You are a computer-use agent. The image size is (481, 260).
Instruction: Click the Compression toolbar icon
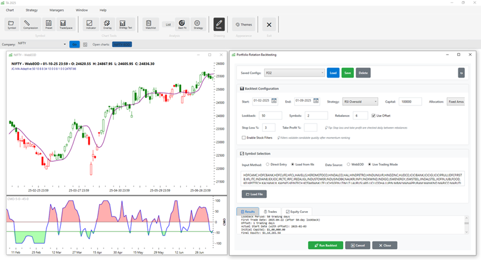[30, 24]
